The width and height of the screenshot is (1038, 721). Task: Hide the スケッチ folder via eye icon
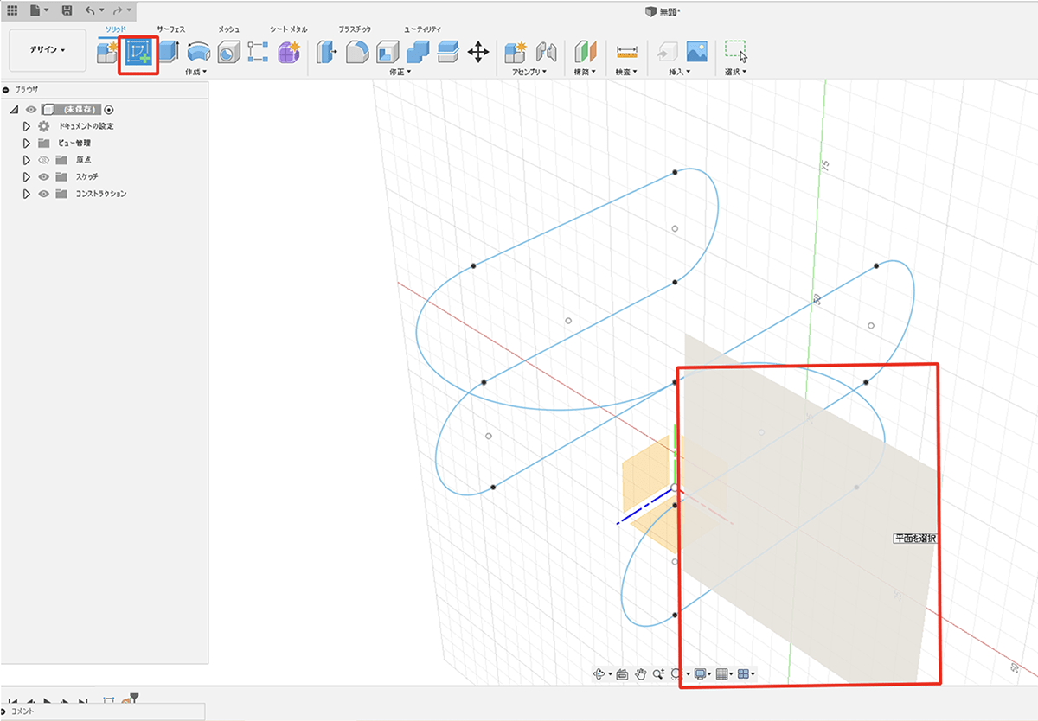42,176
